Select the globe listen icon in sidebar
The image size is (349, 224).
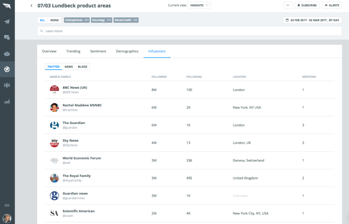click(x=7, y=69)
